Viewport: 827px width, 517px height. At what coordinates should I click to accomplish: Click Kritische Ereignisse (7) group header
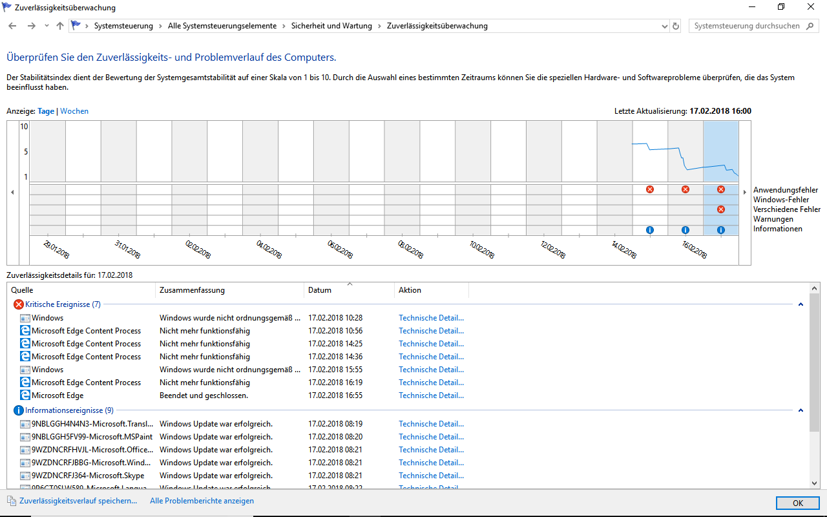(x=63, y=304)
